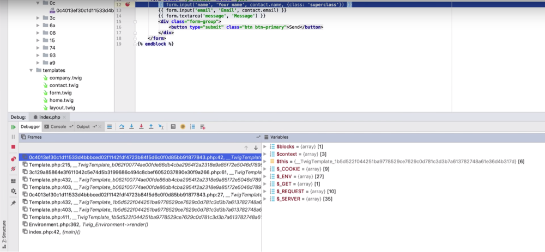Toggle code fold marker at line 15
The height and width of the screenshot is (252, 545).
click(135, 22)
